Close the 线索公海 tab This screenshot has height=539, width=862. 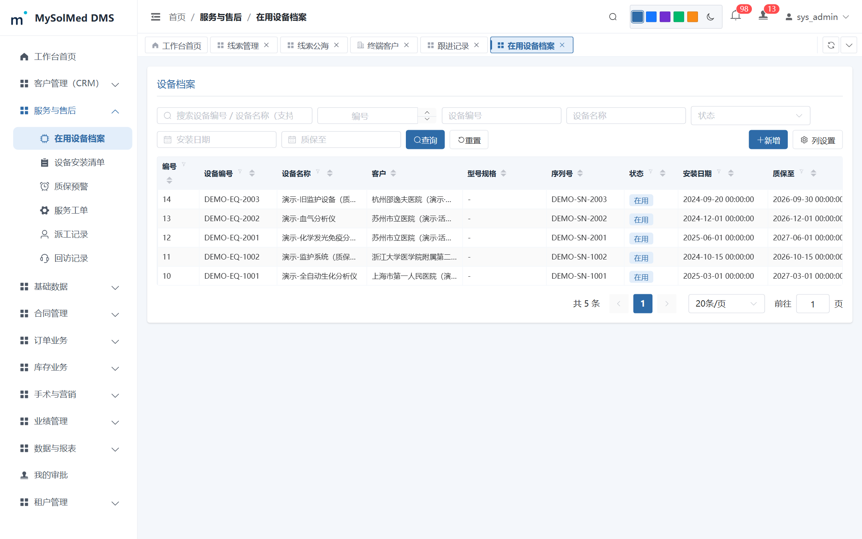[336, 45]
